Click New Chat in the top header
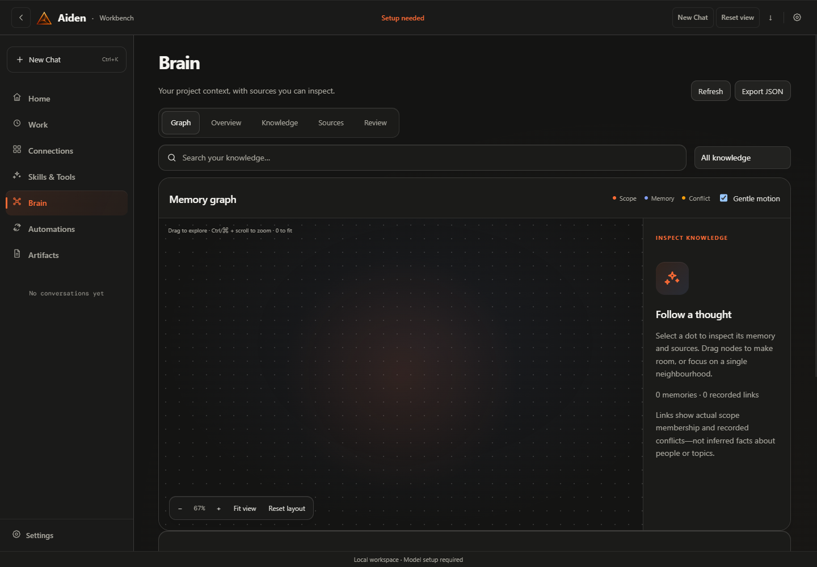This screenshot has height=567, width=817. coord(693,18)
